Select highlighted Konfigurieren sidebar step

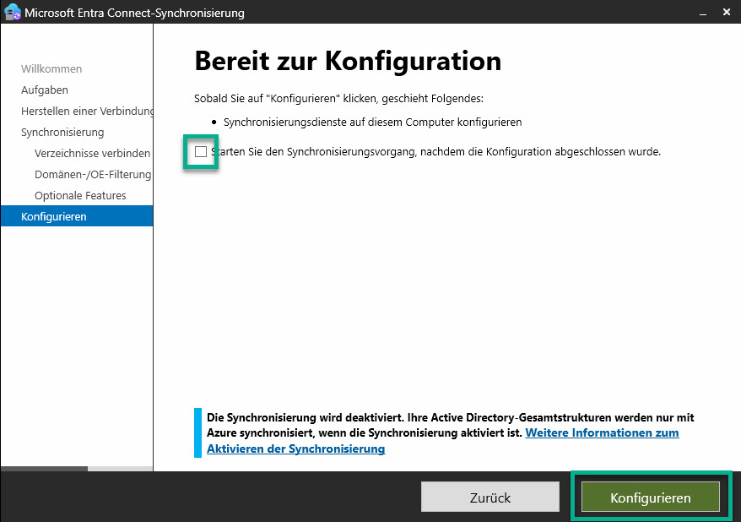[x=77, y=216]
